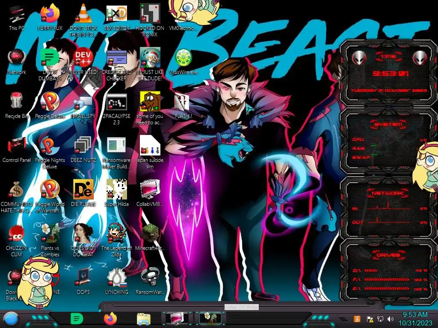
Task: Launch Peggle Nights Deluxe
Action: (50, 152)
